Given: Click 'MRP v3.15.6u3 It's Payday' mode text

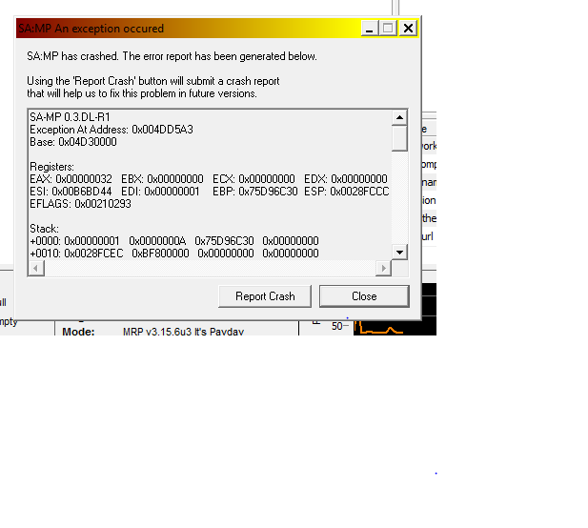Looking at the screenshot, I should (183, 332).
